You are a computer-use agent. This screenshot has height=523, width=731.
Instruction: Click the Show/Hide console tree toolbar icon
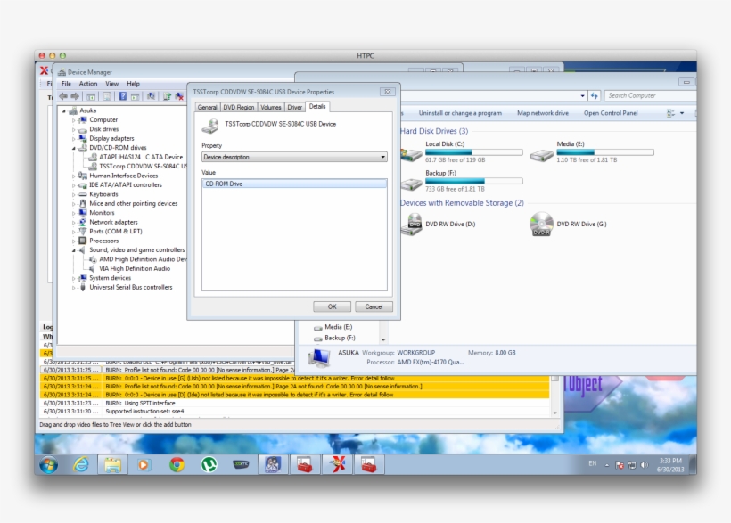tap(91, 96)
